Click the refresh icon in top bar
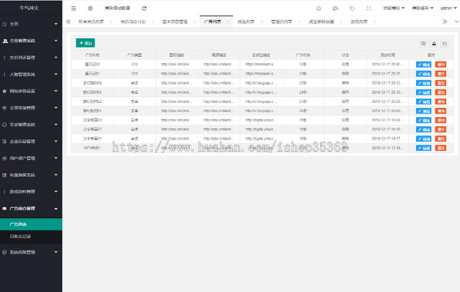Viewport: 460px width, 292px height. (x=144, y=8)
